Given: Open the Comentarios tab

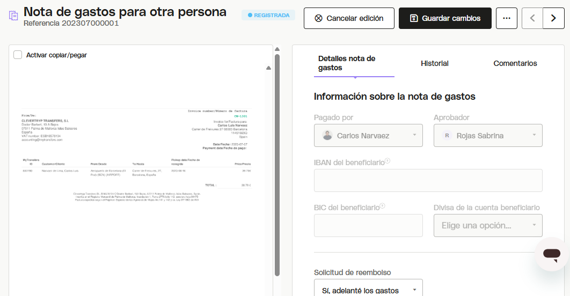Looking at the screenshot, I should pyautogui.click(x=515, y=63).
